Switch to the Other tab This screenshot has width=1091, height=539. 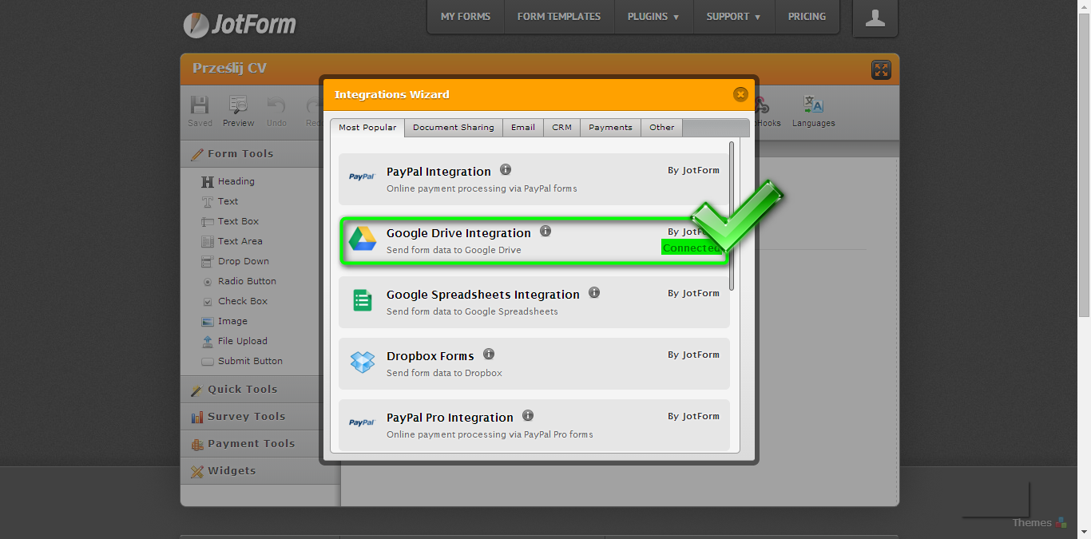tap(661, 128)
